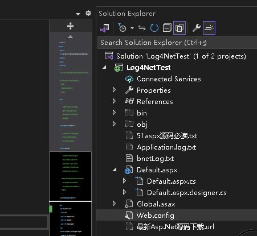257x236 pixels.
Task: Expand Default.aspx.cs node
Action: coord(124,181)
